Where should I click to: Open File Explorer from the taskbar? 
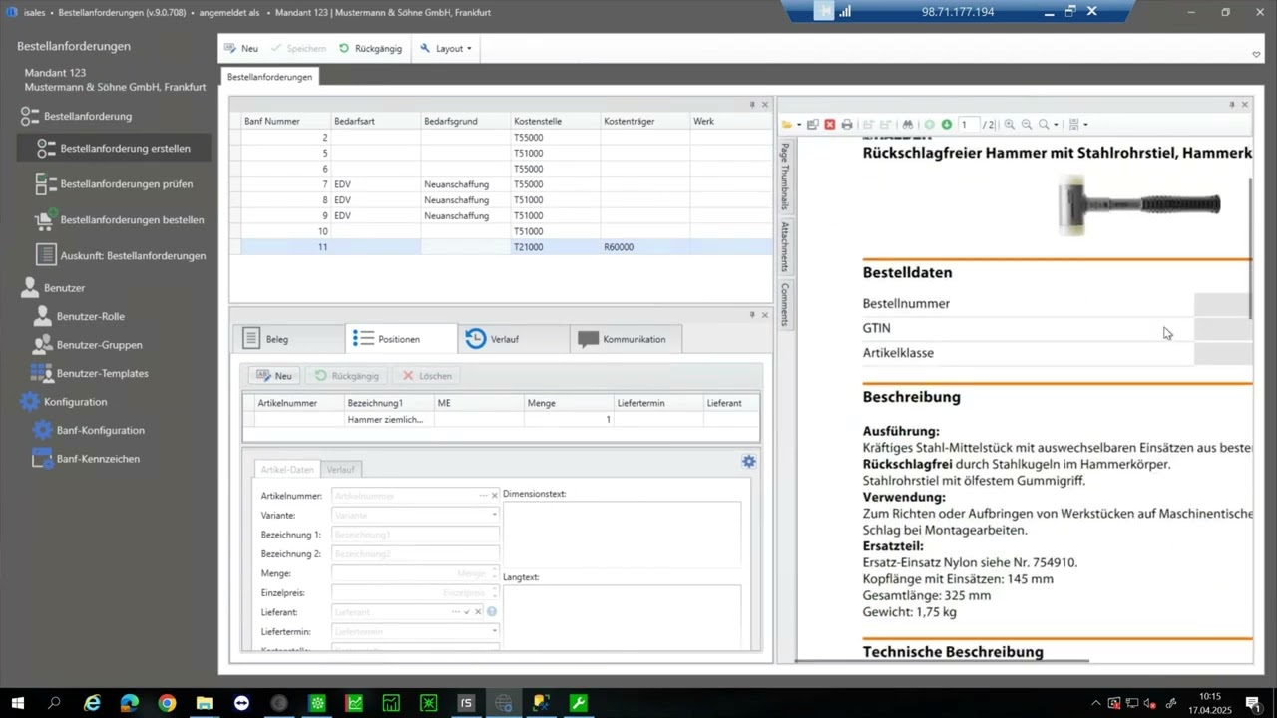click(205, 703)
